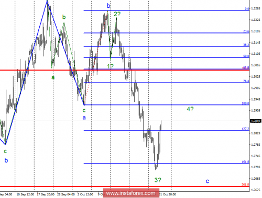Click the 1.2905 price axis label
This screenshot has width=262, height=198.
[x=256, y=110]
